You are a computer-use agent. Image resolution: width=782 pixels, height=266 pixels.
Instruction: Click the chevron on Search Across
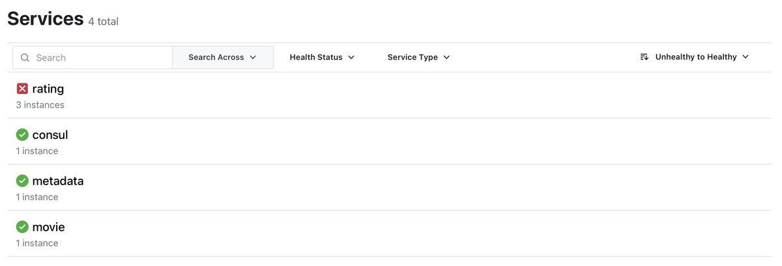[x=253, y=57]
